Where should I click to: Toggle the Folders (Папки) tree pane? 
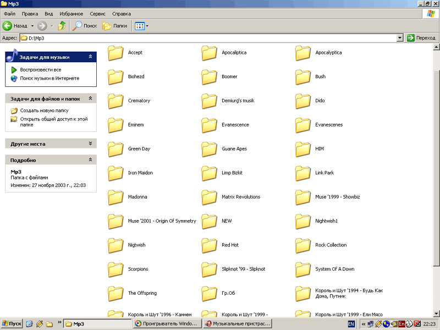(x=114, y=26)
